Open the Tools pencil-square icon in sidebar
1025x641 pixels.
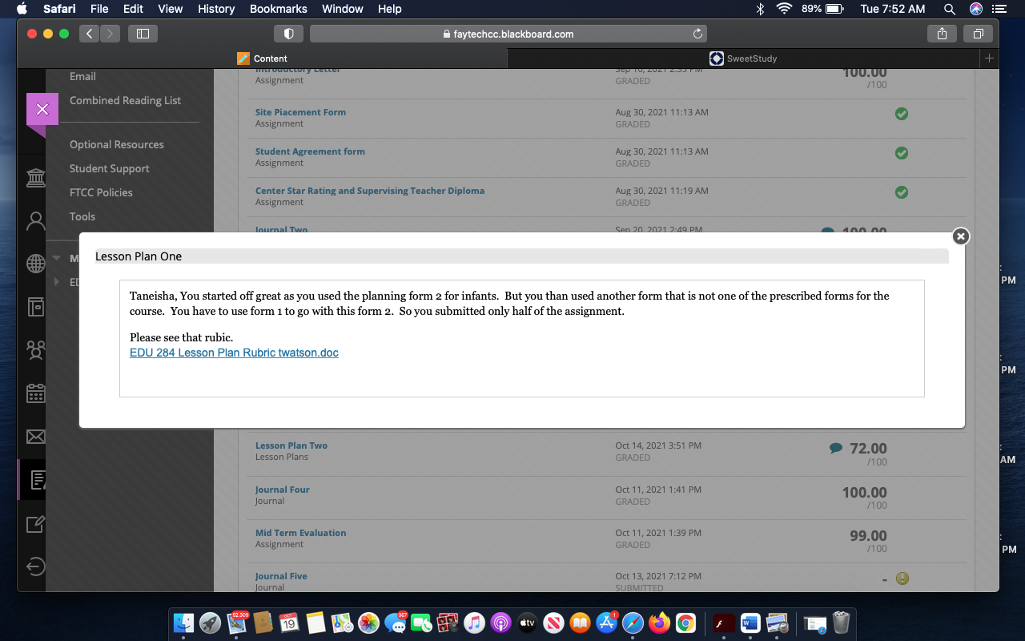[x=36, y=524]
